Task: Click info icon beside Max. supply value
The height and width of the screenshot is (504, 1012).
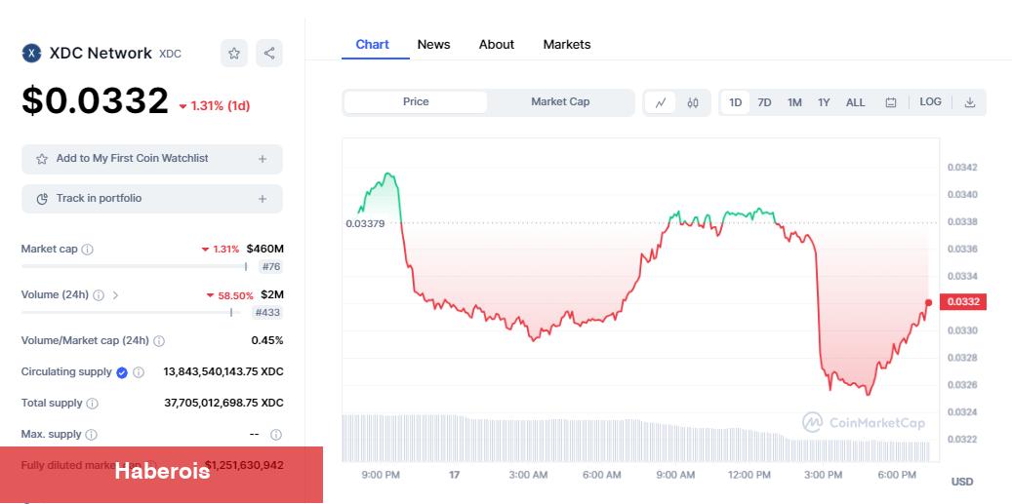Action: pyautogui.click(x=275, y=435)
